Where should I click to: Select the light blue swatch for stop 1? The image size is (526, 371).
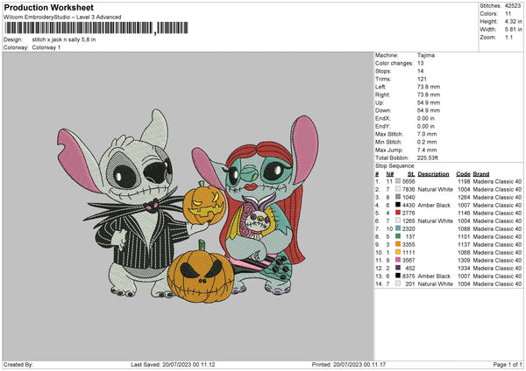point(398,181)
